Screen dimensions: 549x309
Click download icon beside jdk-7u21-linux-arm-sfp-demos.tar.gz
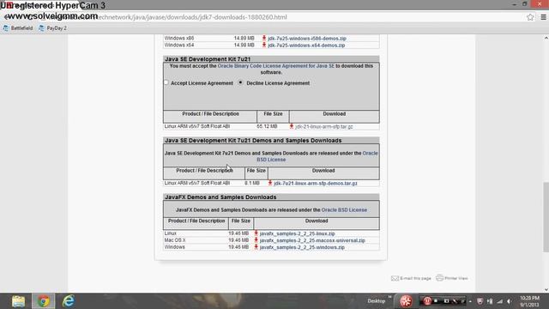[x=270, y=183]
